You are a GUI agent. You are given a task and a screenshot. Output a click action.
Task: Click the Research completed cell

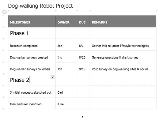[x=32, y=45]
